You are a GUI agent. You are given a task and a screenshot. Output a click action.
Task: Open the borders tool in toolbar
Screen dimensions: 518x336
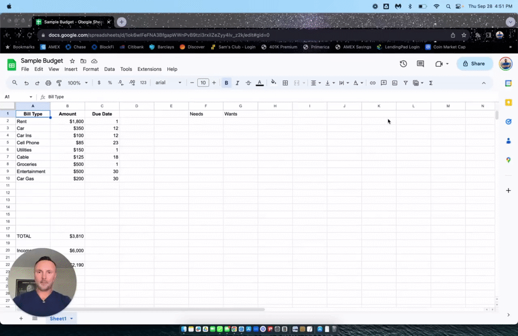coord(285,83)
